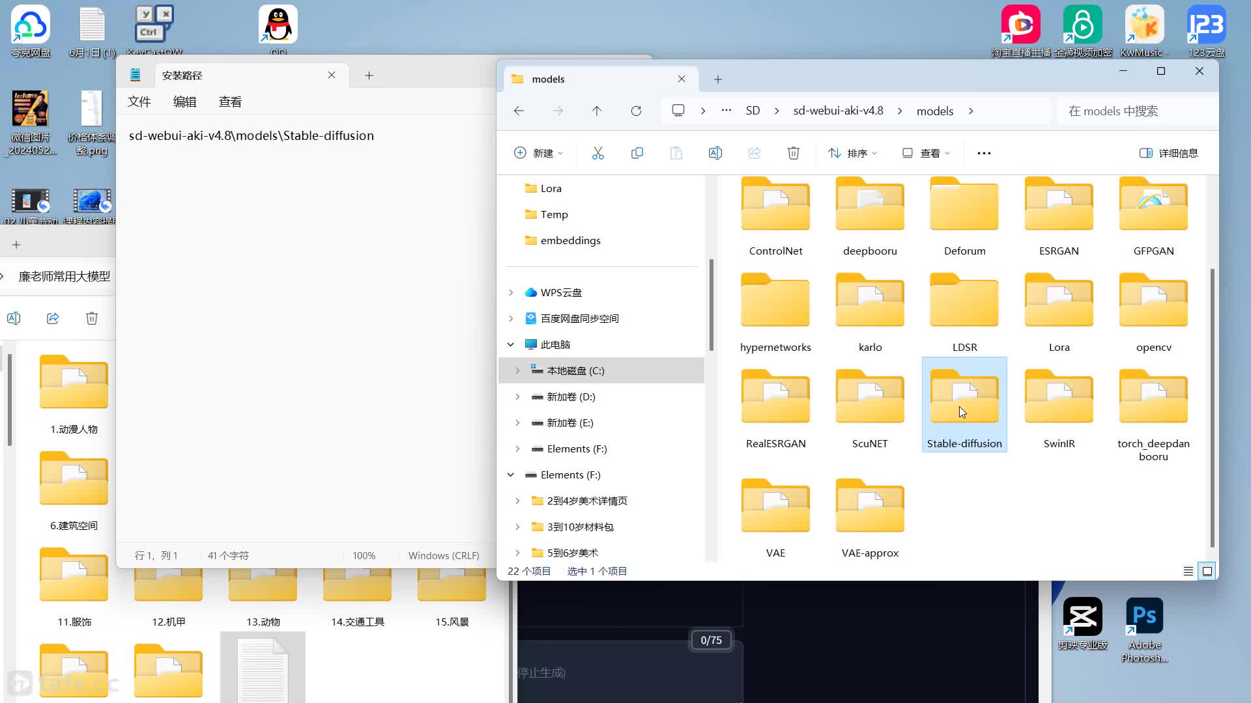The width and height of the screenshot is (1251, 703).
Task: Close the 安装路径 Notepad tab
Action: tap(332, 75)
